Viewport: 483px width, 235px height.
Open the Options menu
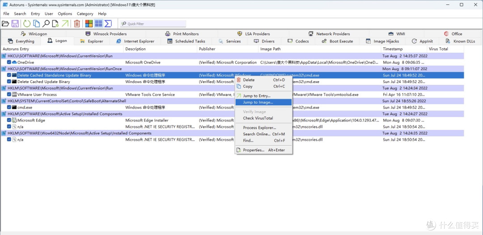click(x=65, y=13)
